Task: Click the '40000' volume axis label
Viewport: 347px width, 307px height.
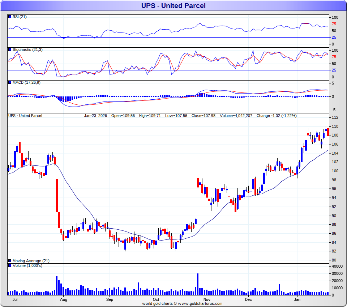Action: coord(337,266)
